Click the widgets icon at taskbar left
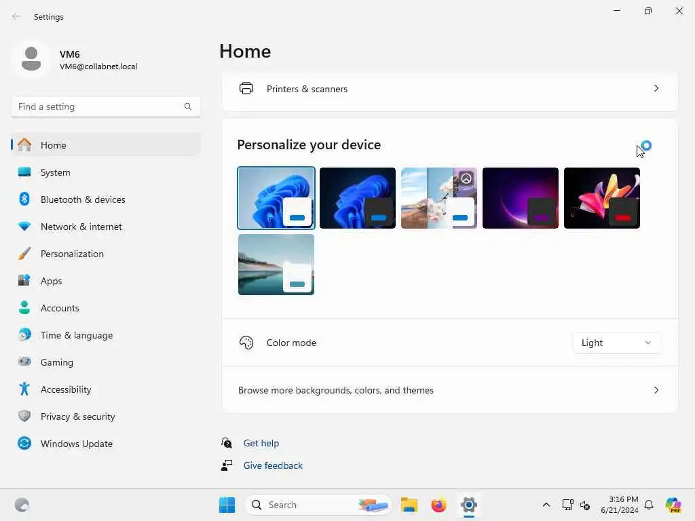 22,505
